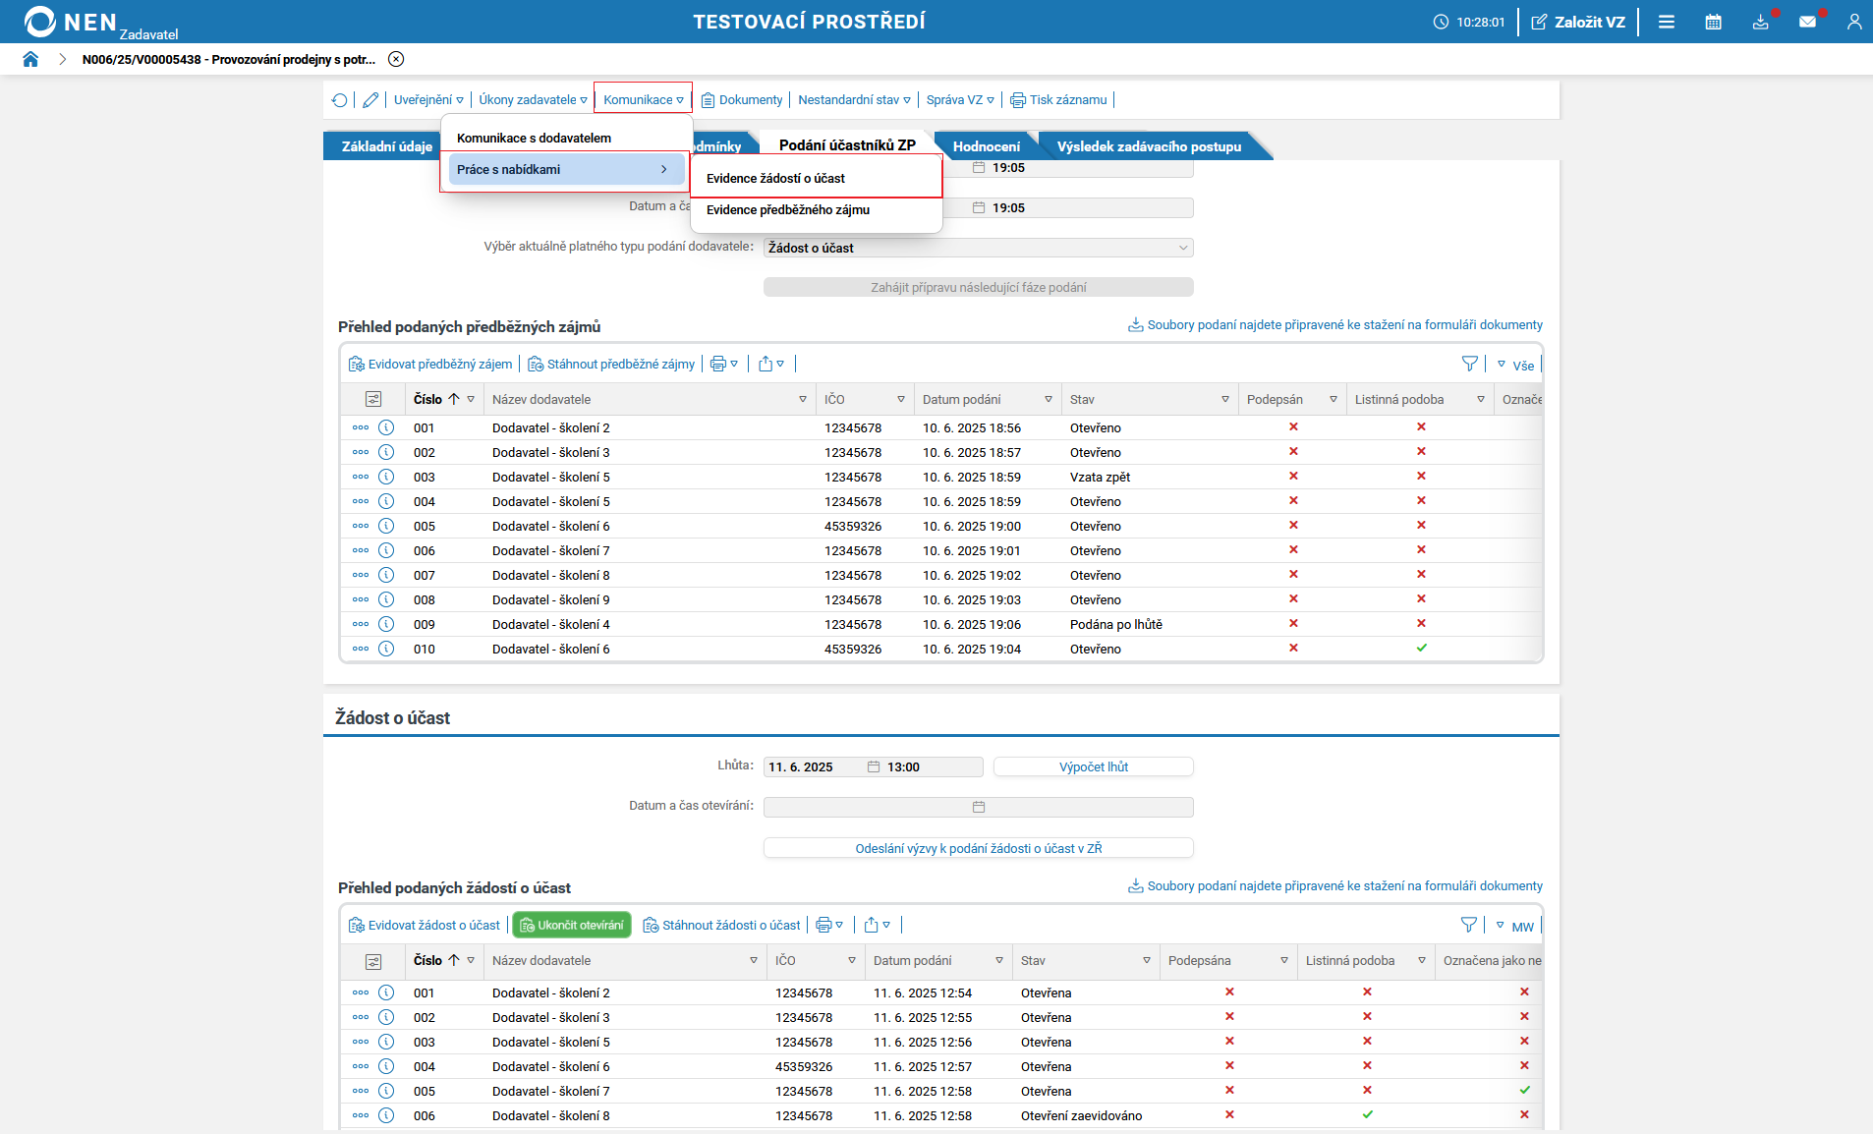The height and width of the screenshot is (1134, 1873).
Task: Open the envelope messages icon
Action: pos(1807,22)
